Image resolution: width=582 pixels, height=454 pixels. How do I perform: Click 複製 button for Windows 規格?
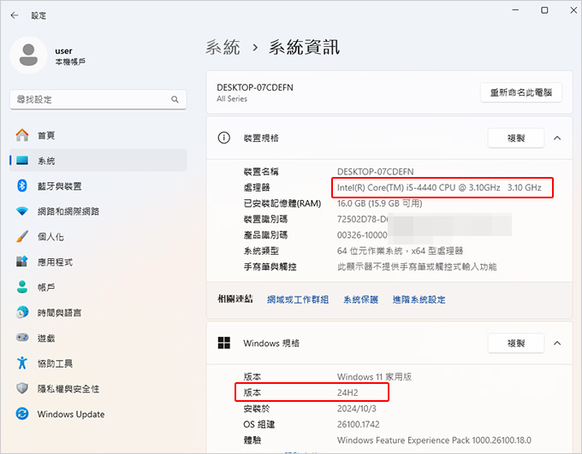[x=516, y=343]
